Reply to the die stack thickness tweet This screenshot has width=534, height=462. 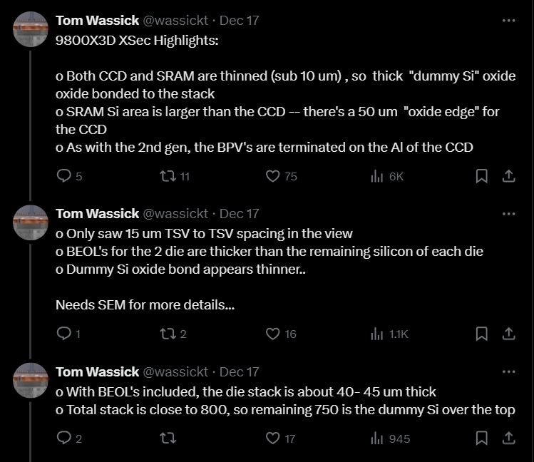click(x=64, y=438)
